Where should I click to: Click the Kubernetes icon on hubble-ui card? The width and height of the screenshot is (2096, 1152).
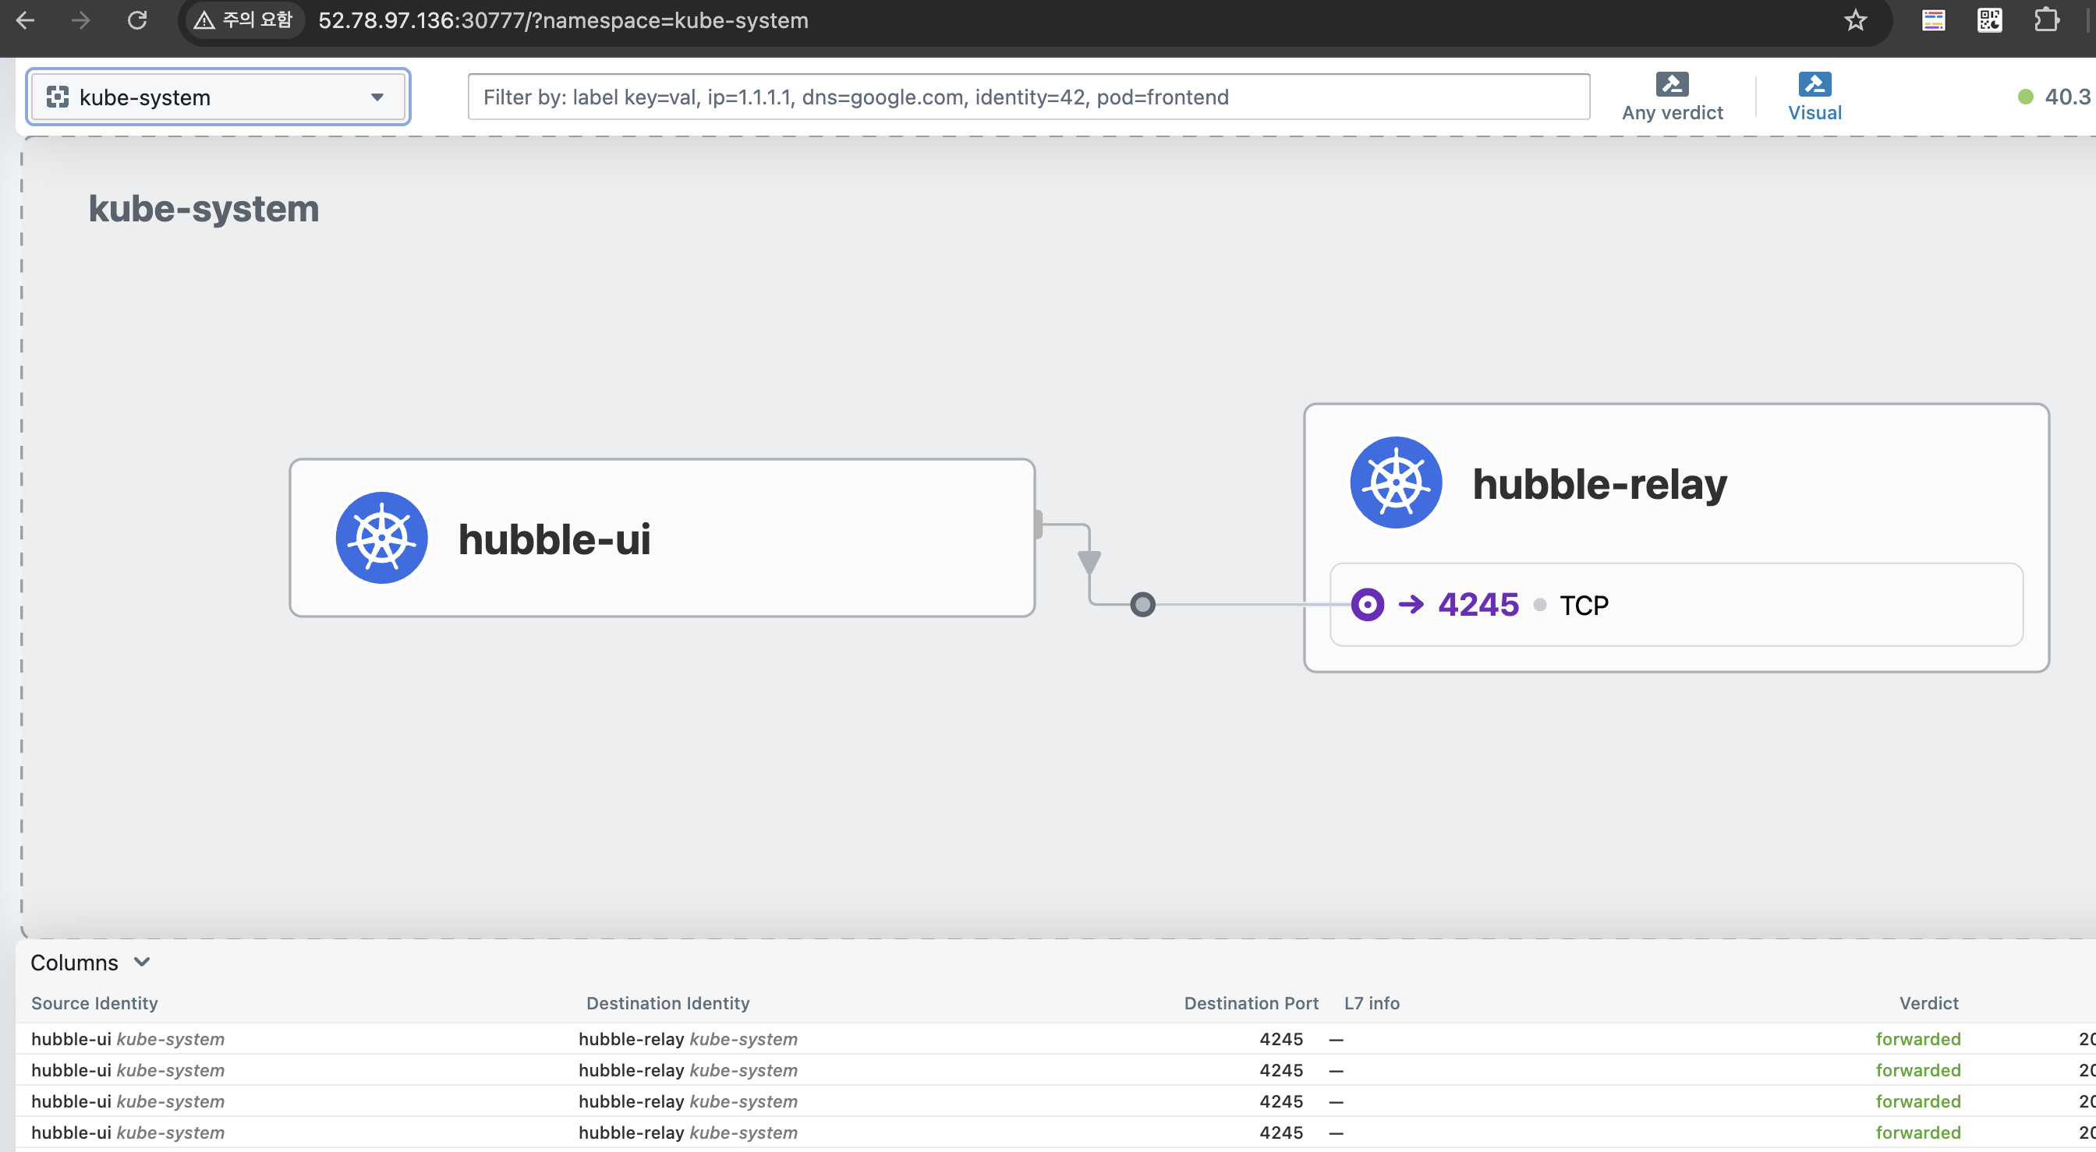(381, 538)
